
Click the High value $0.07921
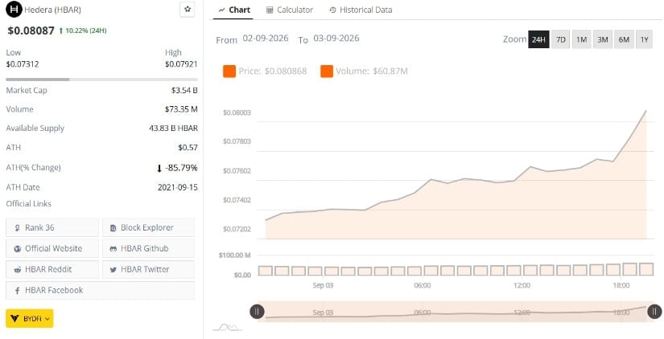pyautogui.click(x=181, y=64)
